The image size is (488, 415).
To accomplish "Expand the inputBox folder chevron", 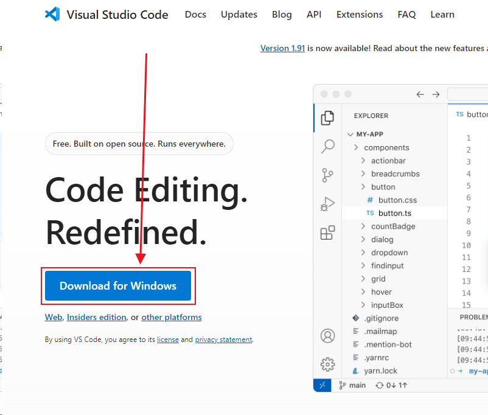I will point(363,305).
